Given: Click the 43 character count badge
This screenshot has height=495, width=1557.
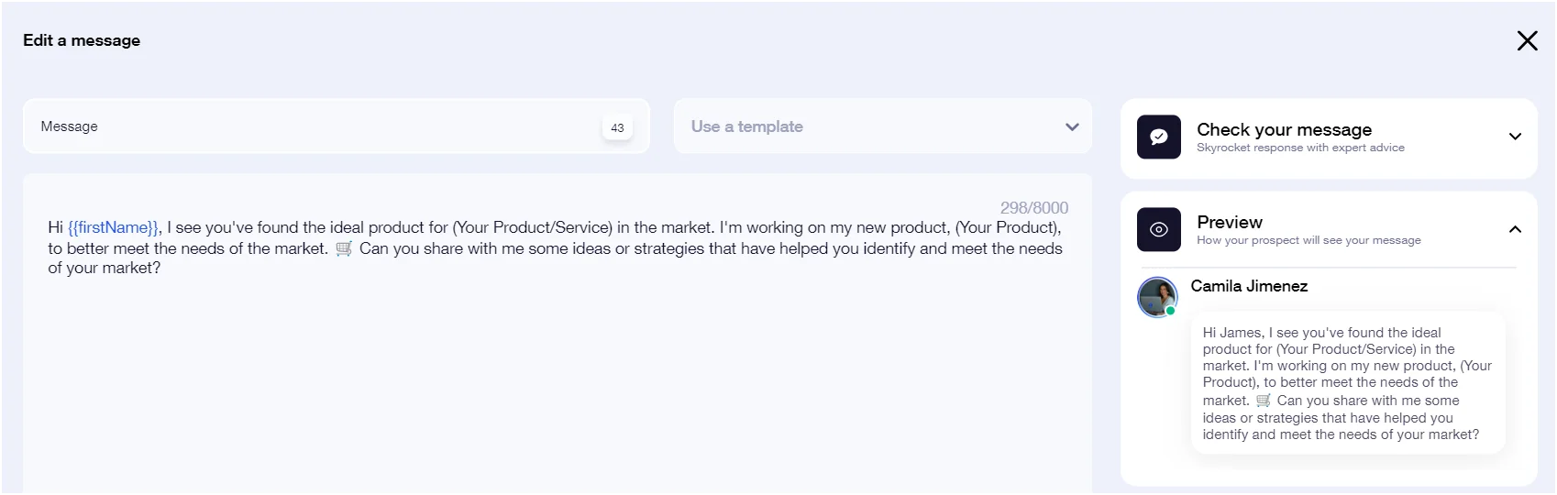Looking at the screenshot, I should (x=617, y=127).
